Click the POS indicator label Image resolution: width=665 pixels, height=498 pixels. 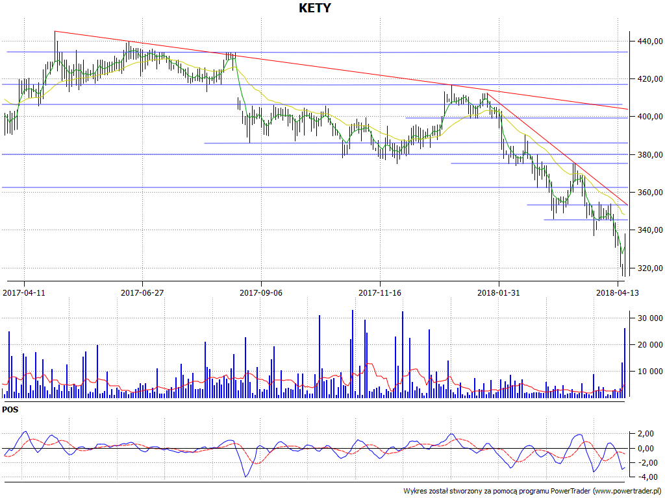10,410
